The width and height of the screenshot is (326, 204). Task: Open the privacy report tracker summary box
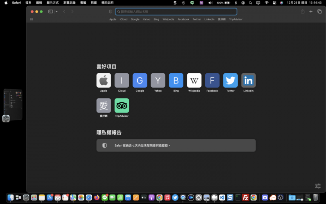click(x=176, y=145)
